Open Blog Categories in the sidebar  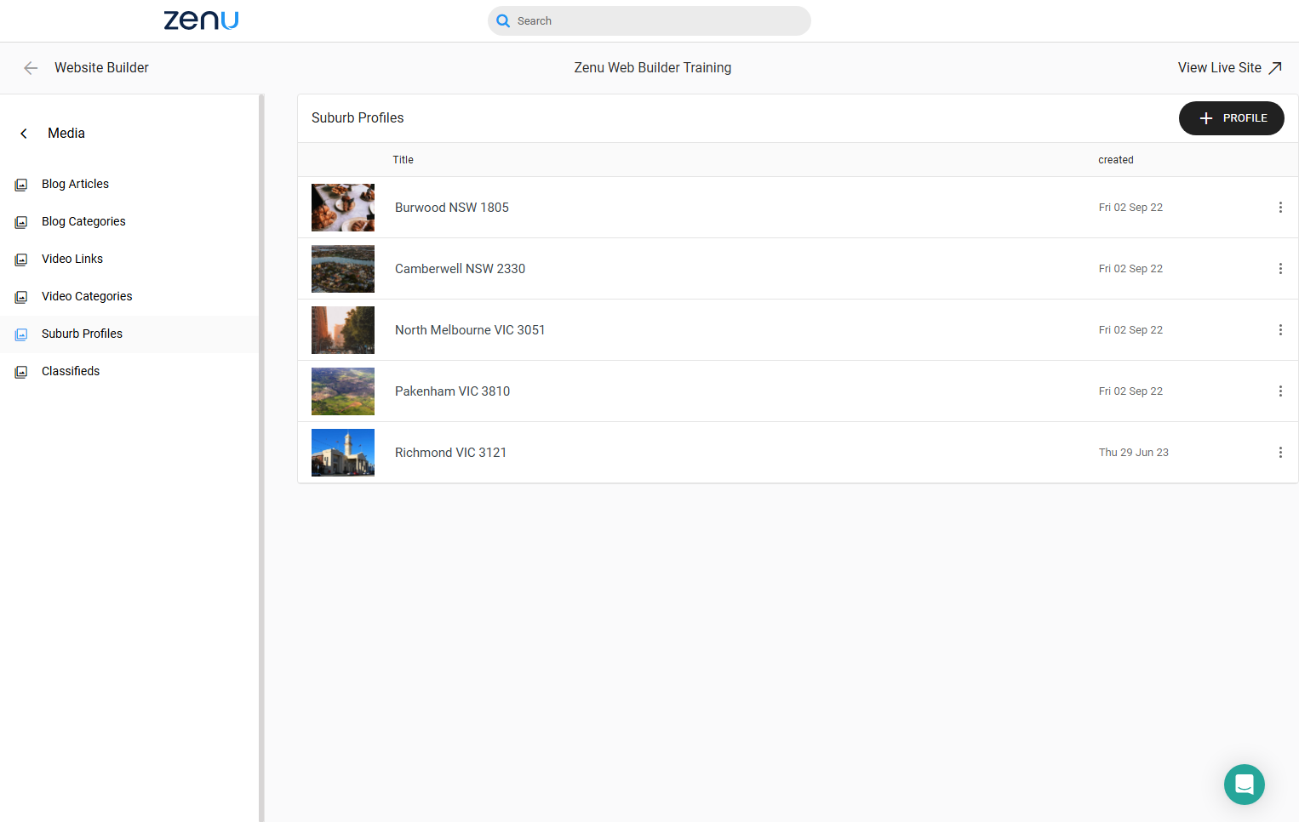129,222
